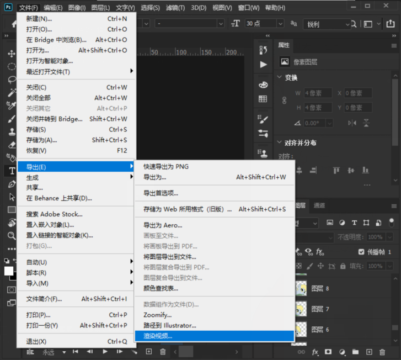The image size is (401, 360).
Task: Toggle type layer filter icon
Action: [x=354, y=223]
